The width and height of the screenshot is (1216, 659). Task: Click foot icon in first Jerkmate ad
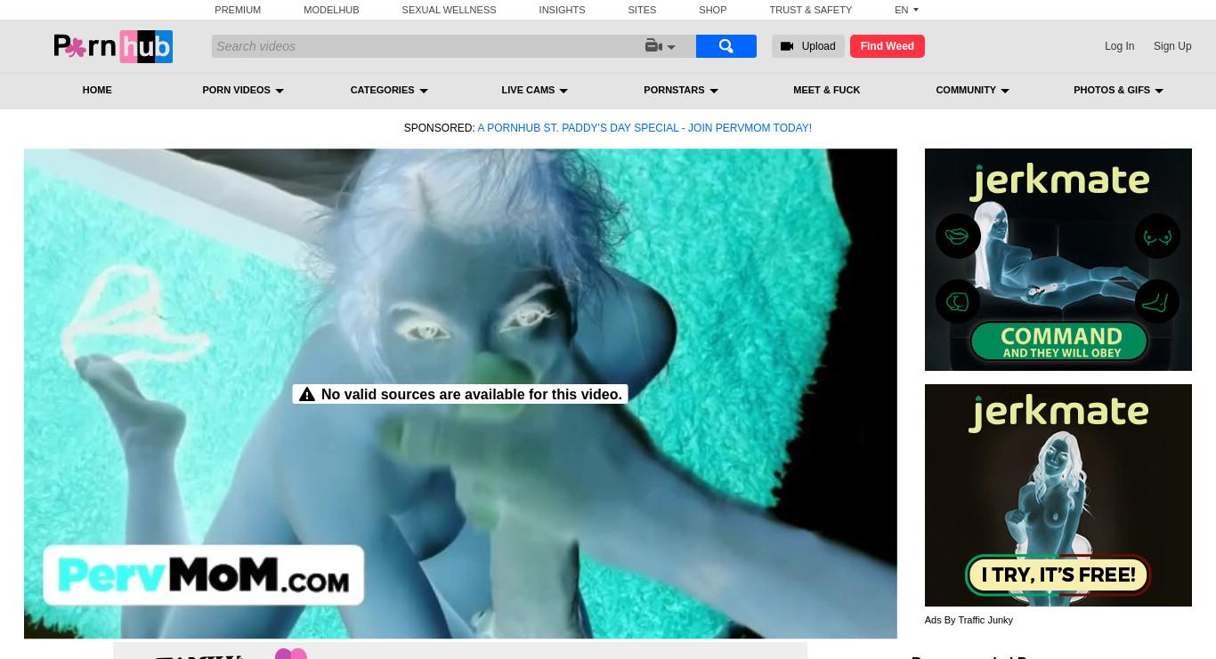coord(1157,301)
